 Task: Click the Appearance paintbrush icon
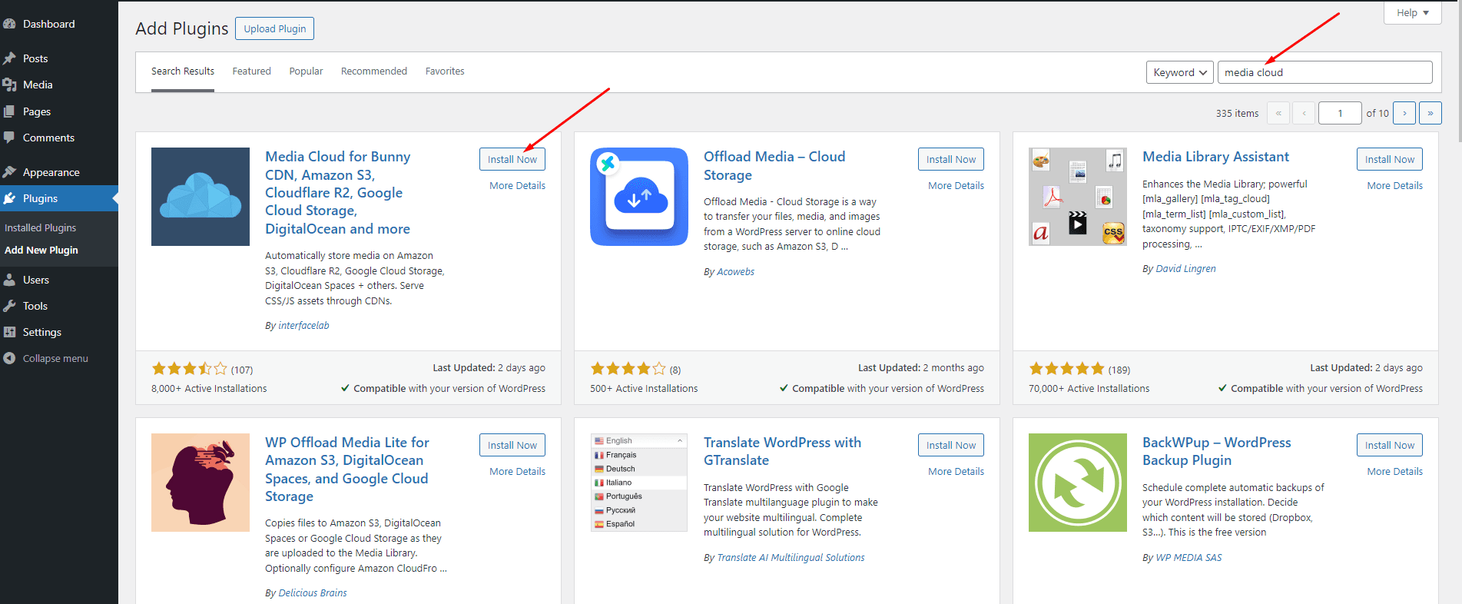pyautogui.click(x=9, y=172)
